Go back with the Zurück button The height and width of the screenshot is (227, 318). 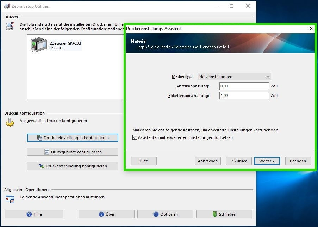(x=239, y=161)
